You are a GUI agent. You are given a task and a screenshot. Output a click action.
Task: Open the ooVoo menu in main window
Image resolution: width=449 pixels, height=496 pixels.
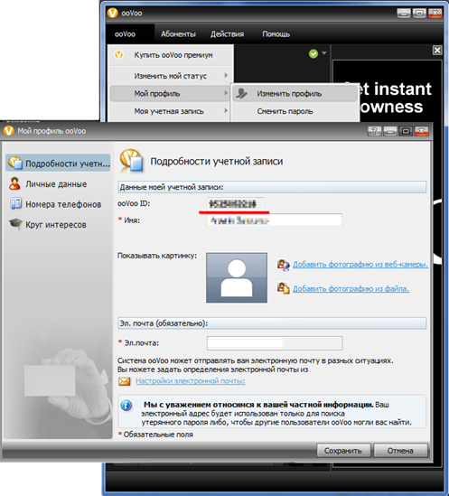(x=125, y=34)
